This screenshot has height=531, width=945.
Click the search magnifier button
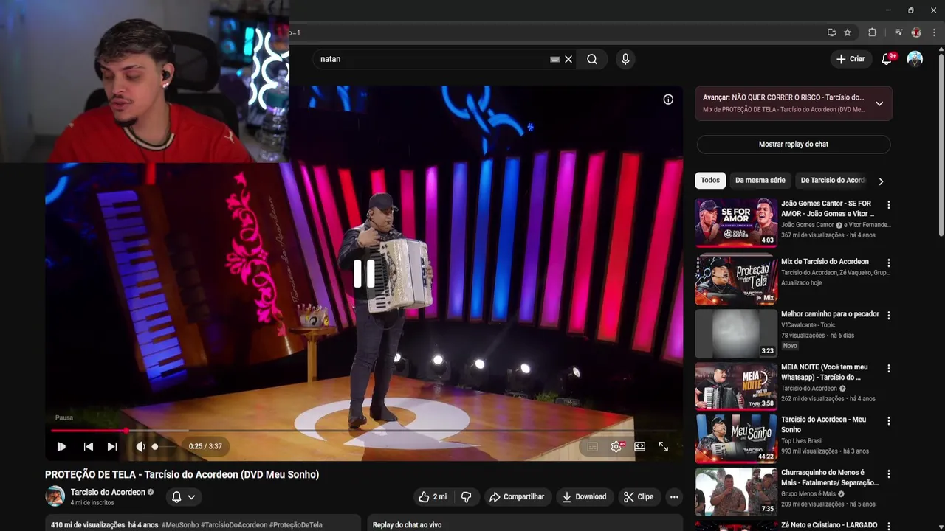592,59
